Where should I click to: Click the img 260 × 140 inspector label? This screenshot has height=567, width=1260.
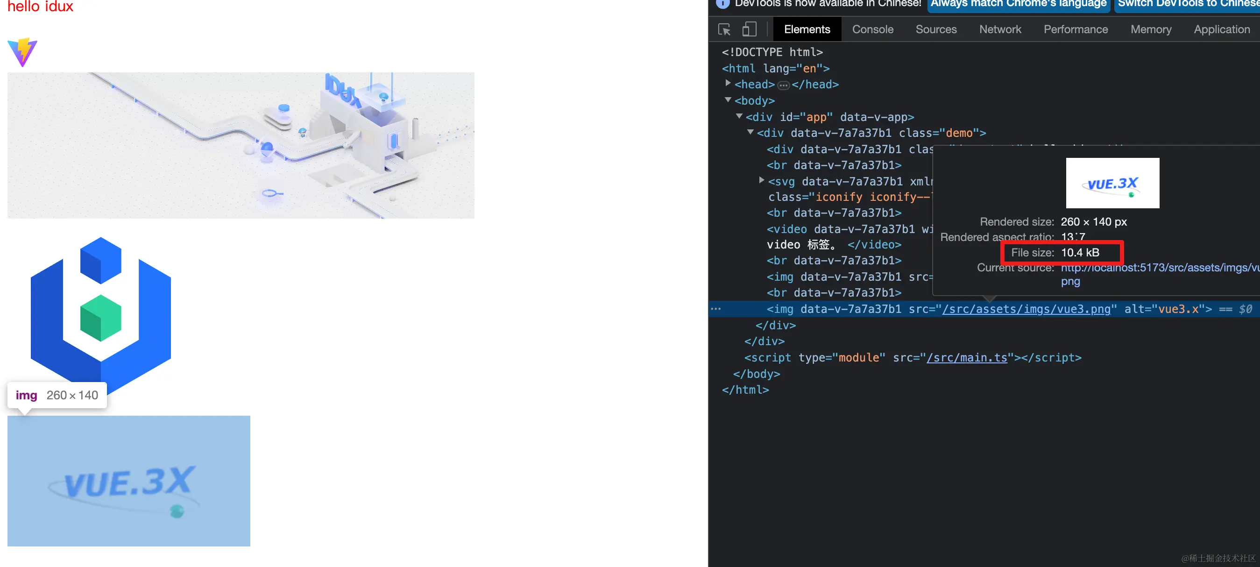pos(57,395)
